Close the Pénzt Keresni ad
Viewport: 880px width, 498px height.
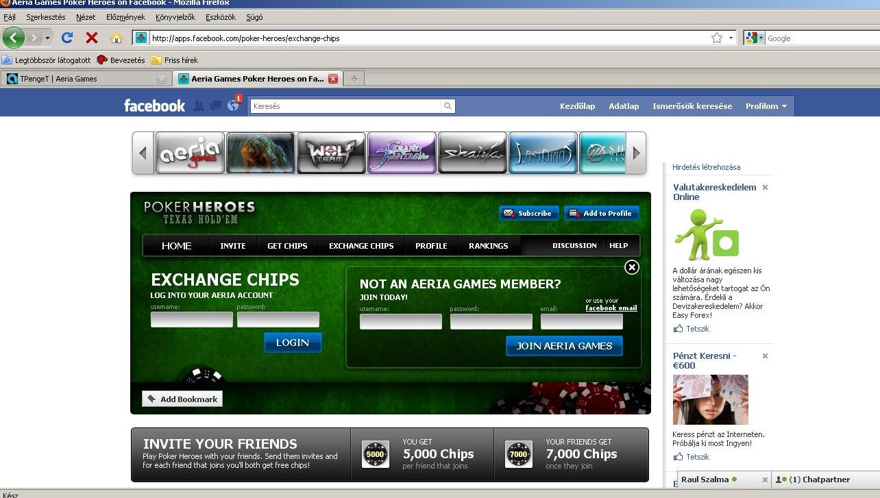click(x=765, y=356)
